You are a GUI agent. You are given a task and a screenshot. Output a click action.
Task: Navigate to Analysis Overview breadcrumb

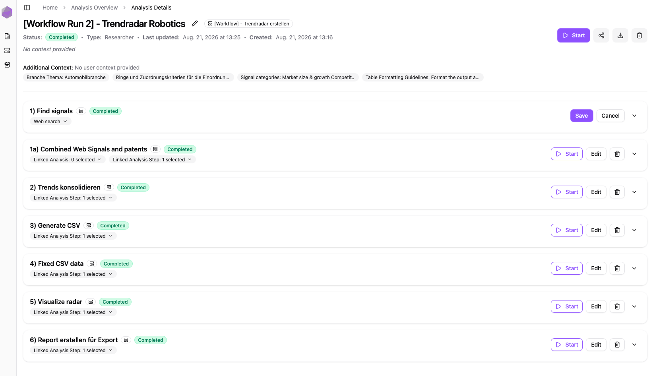click(x=94, y=8)
